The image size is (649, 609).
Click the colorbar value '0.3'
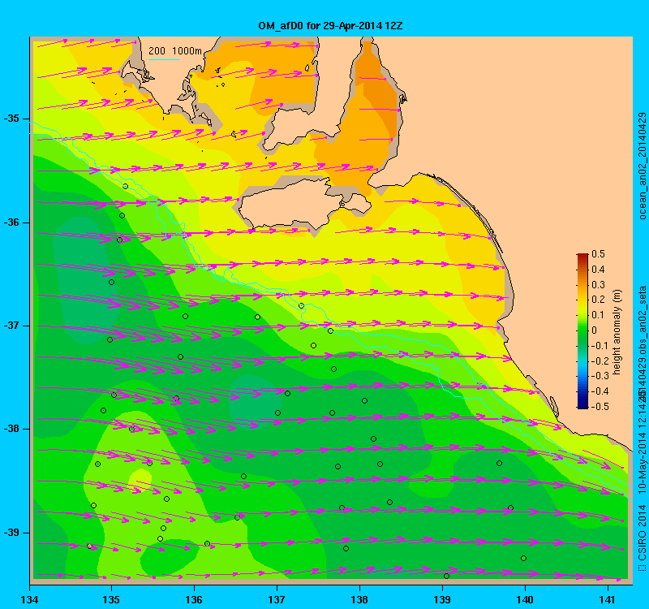pos(598,285)
